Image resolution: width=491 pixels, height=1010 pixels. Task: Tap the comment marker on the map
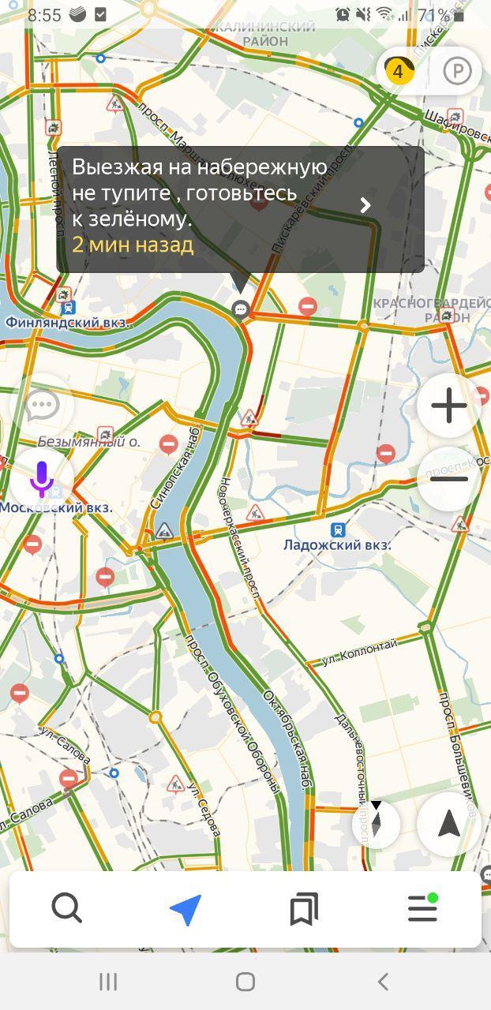pos(242,310)
